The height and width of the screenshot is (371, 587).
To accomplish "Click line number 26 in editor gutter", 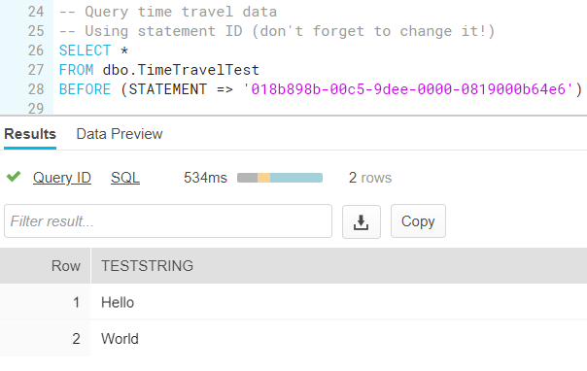I will pos(36,51).
